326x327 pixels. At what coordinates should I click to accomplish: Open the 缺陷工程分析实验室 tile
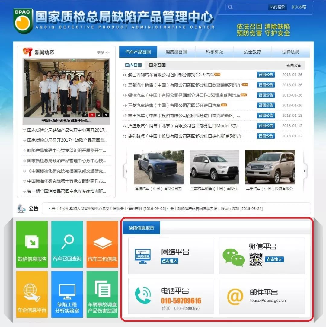click(x=67, y=294)
